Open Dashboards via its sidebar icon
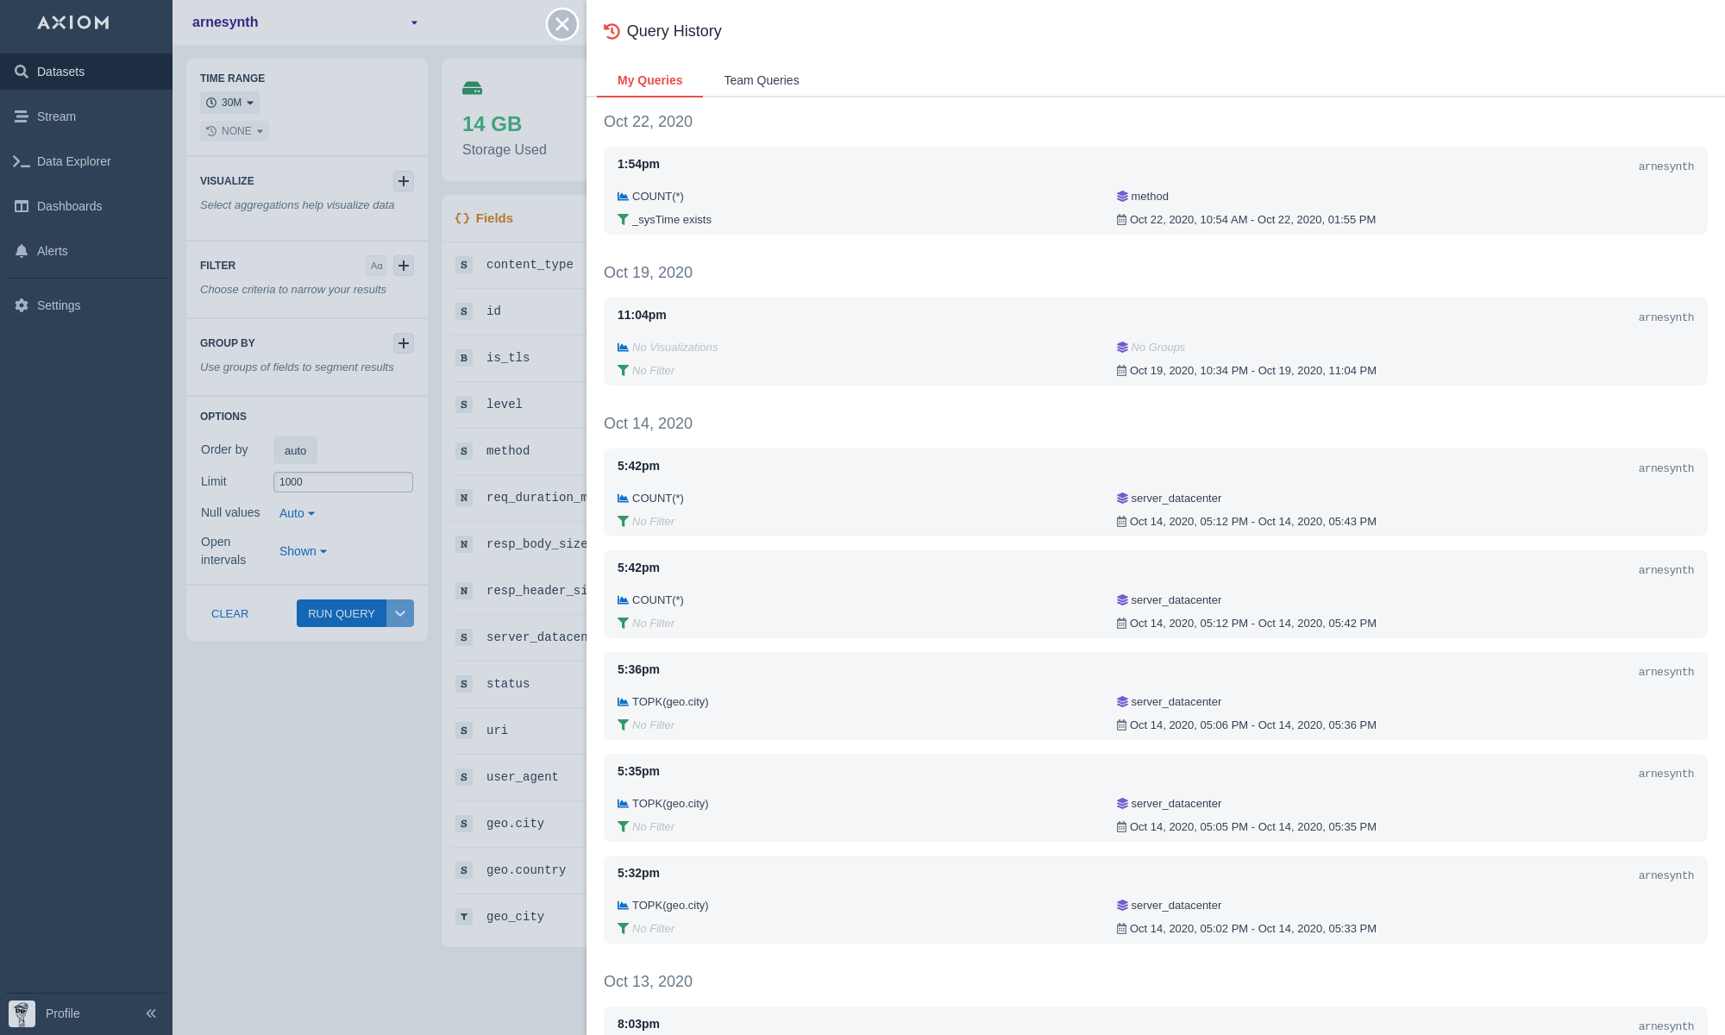 coord(22,206)
